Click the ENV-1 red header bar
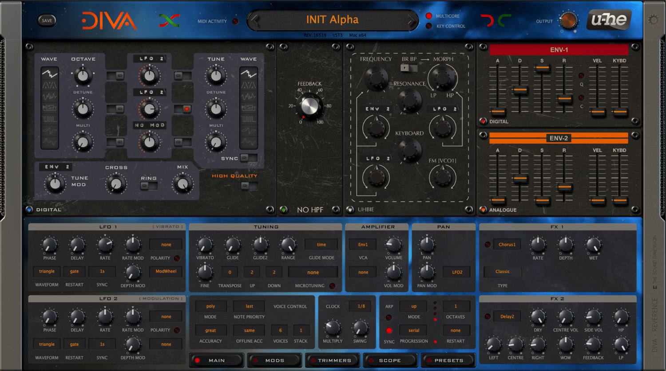 [x=559, y=50]
